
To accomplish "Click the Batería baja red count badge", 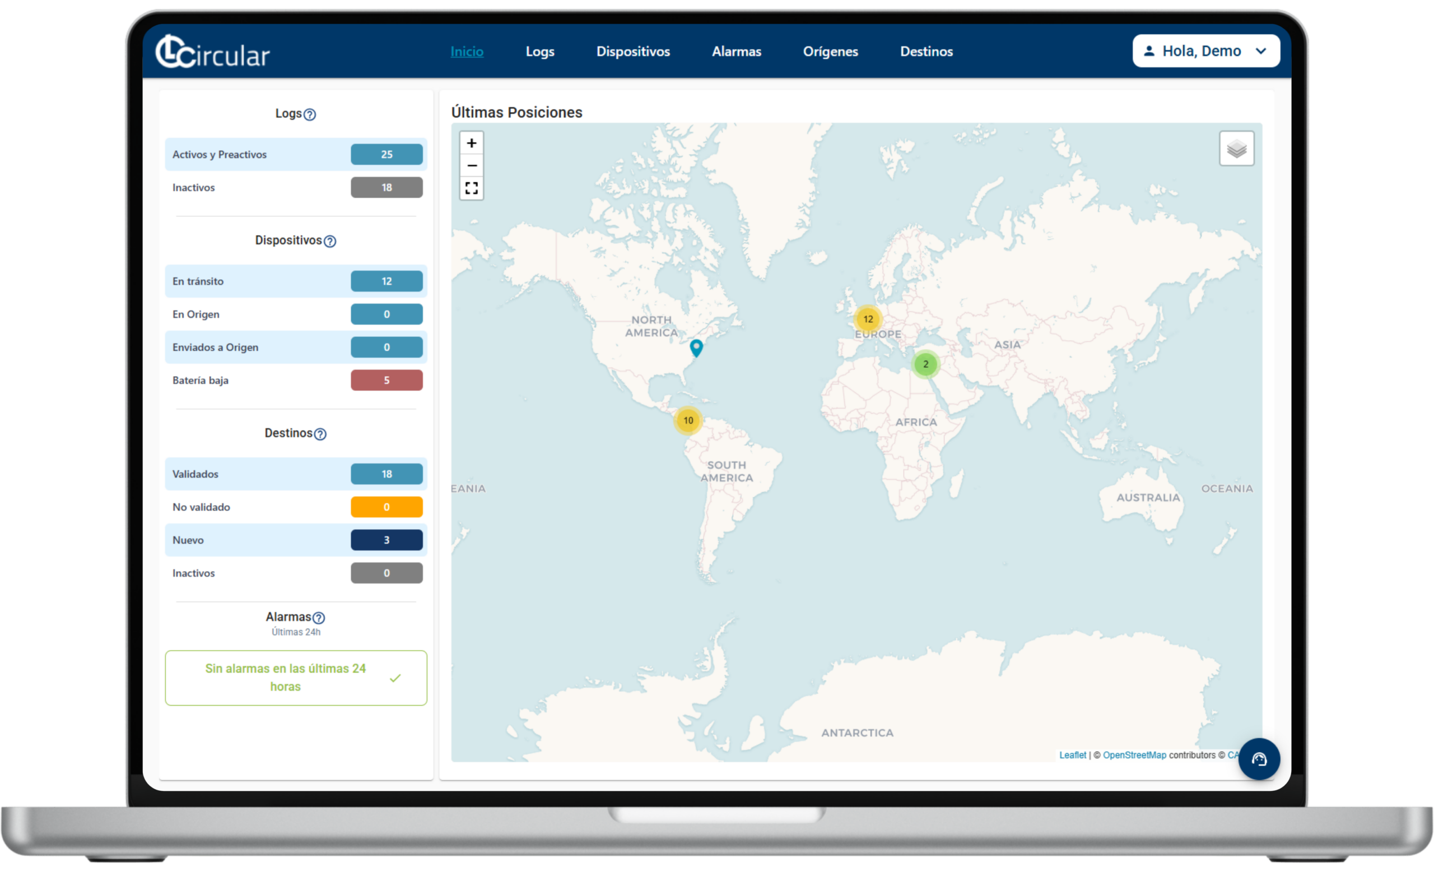I will pyautogui.click(x=387, y=380).
